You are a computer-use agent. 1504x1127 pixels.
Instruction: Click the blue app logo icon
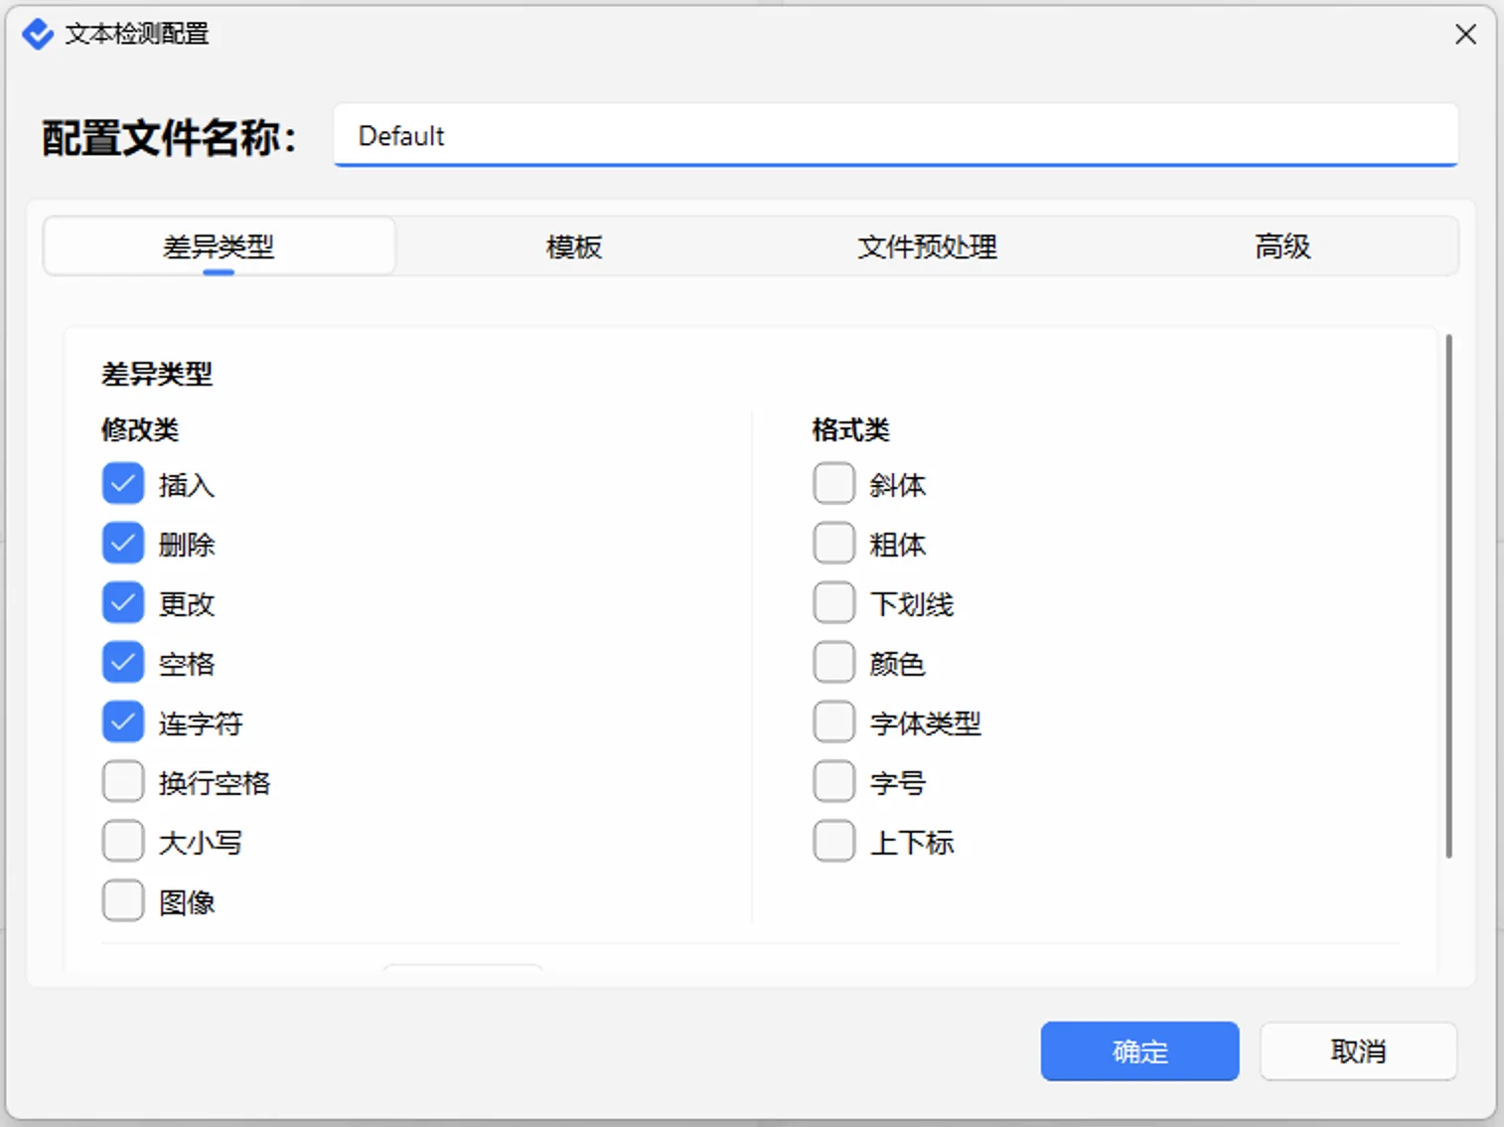[x=38, y=34]
